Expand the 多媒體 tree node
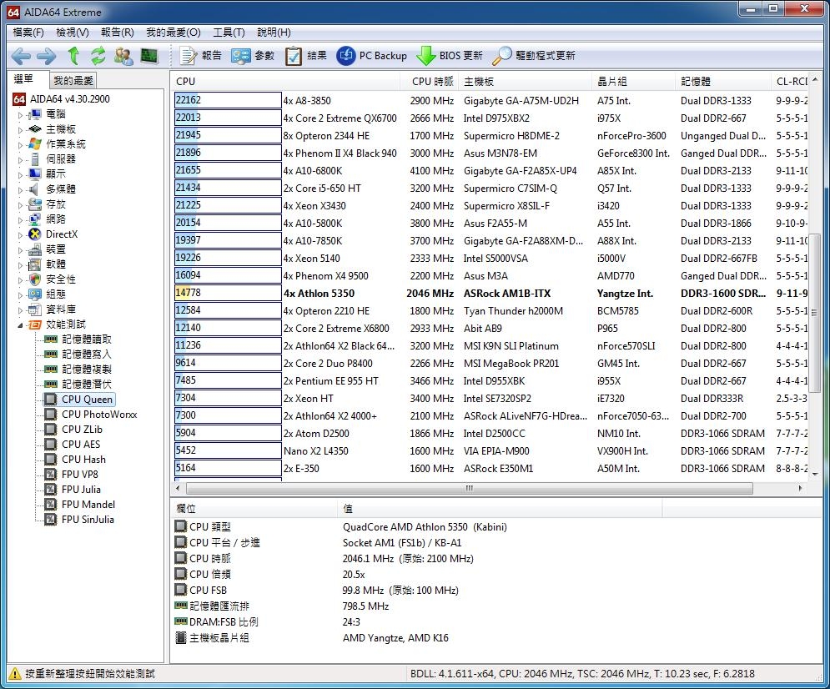This screenshot has width=830, height=689. pyautogui.click(x=20, y=189)
